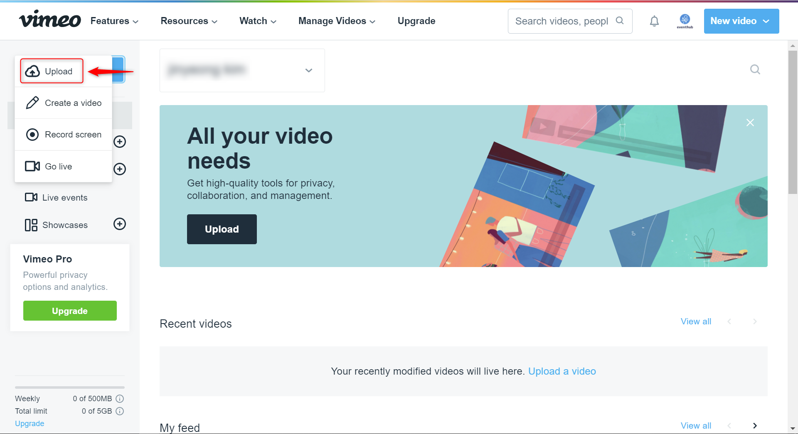Choose Go live in the dropdown menu
Viewport: 798px width, 434px height.
pyautogui.click(x=64, y=167)
